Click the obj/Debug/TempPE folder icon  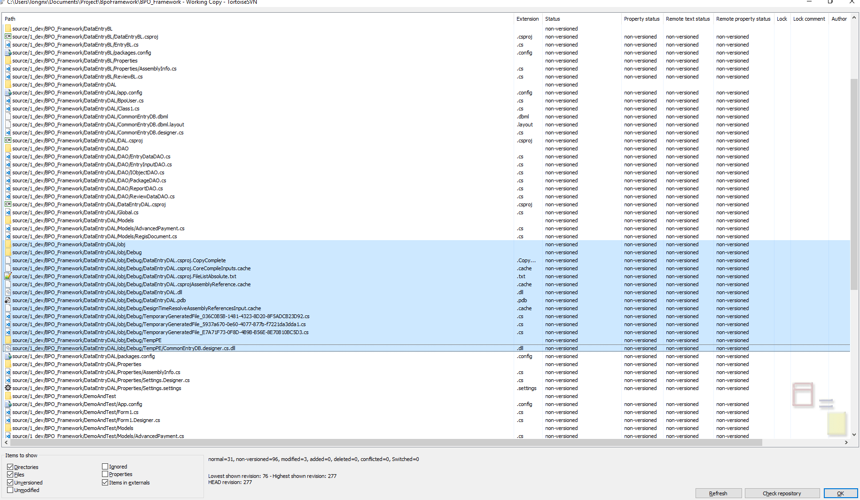pos(8,340)
